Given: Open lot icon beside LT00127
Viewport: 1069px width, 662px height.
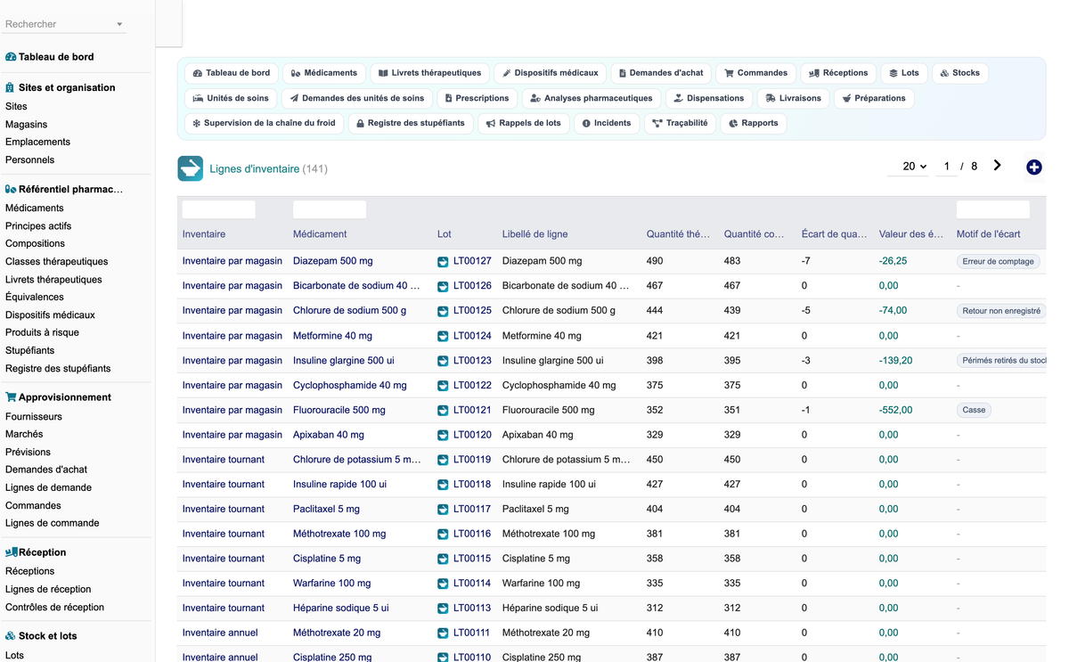Looking at the screenshot, I should 443,262.
